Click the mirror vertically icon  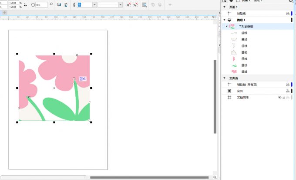coord(66,5)
